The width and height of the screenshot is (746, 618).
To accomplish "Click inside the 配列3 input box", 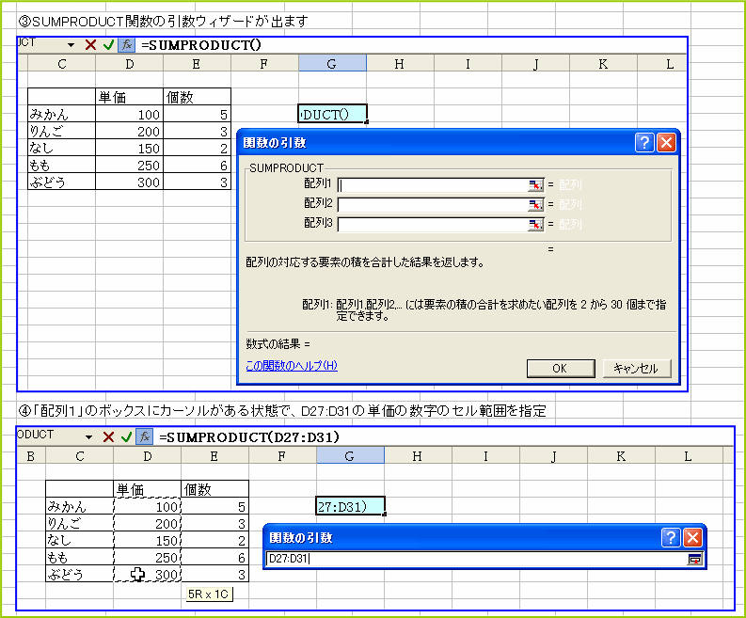I will tap(433, 225).
